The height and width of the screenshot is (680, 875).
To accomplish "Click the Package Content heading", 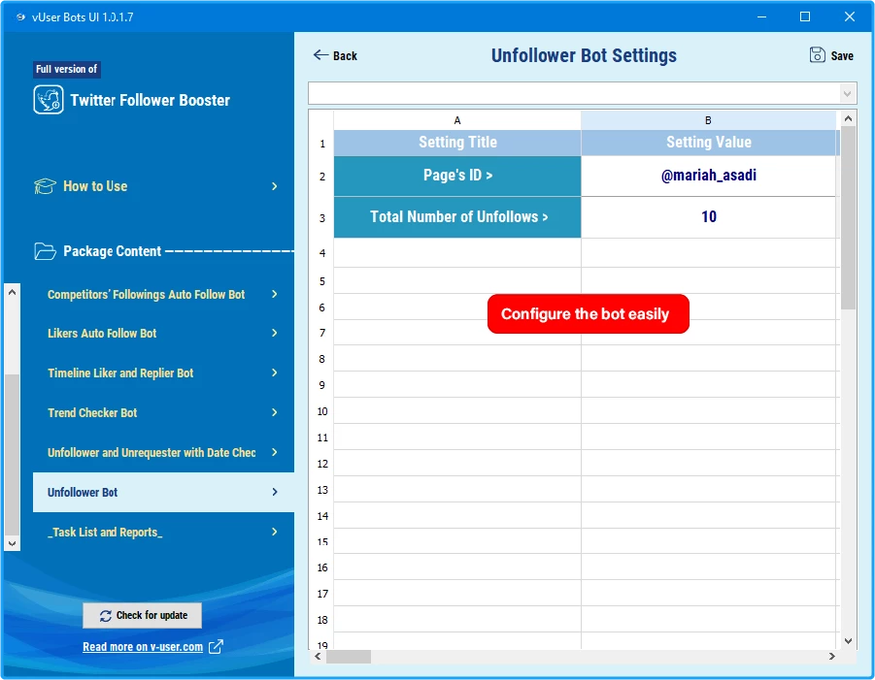I will coord(112,251).
